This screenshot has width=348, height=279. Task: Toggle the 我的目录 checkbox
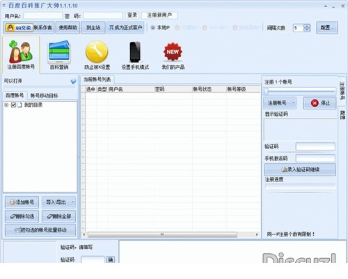(13, 105)
